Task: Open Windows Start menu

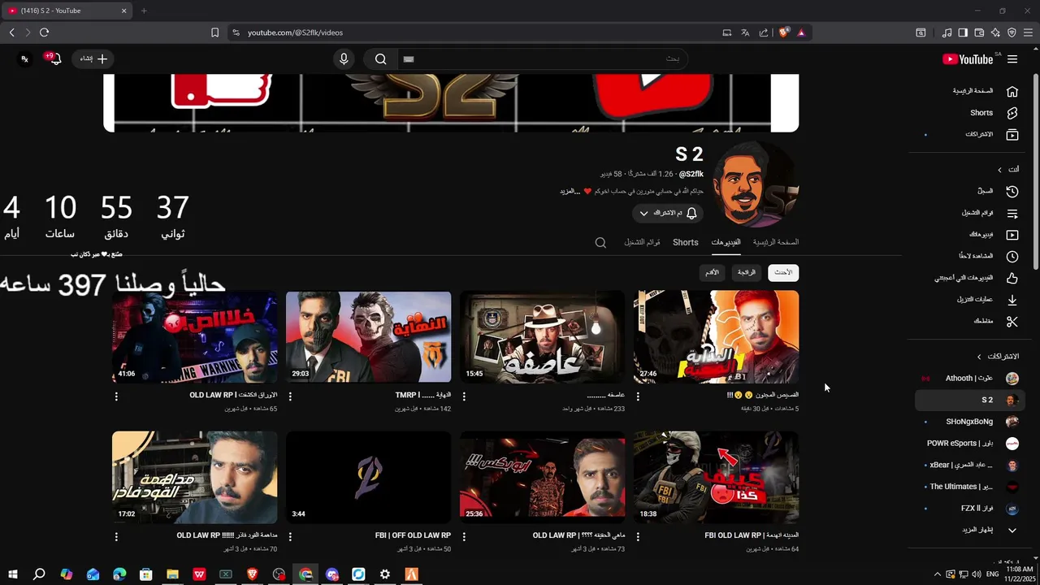Action: pyautogui.click(x=12, y=574)
